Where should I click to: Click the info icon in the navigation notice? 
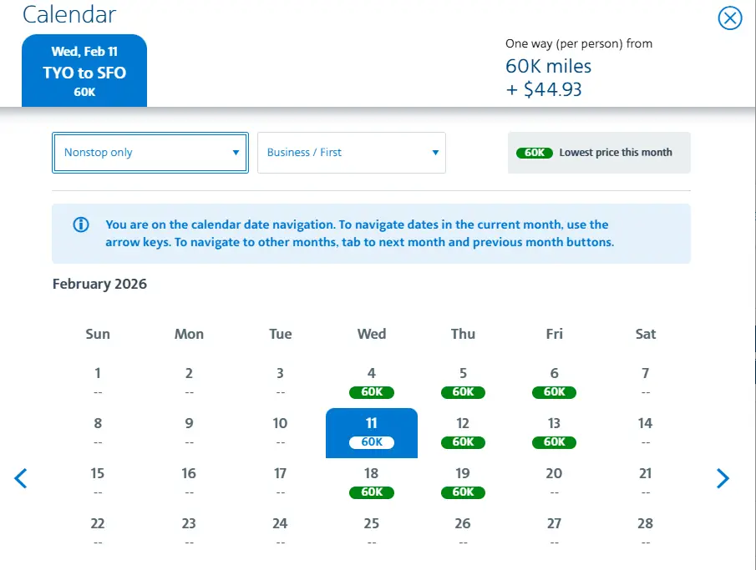click(81, 224)
